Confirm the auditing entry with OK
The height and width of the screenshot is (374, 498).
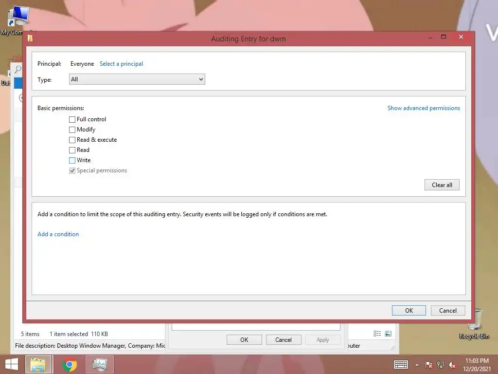pos(409,310)
